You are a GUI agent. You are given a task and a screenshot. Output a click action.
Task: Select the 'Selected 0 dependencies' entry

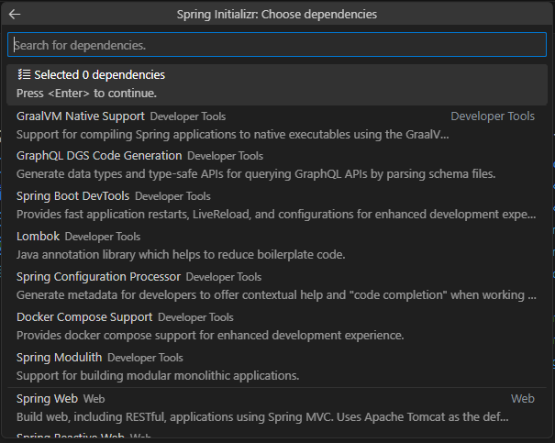point(99,75)
